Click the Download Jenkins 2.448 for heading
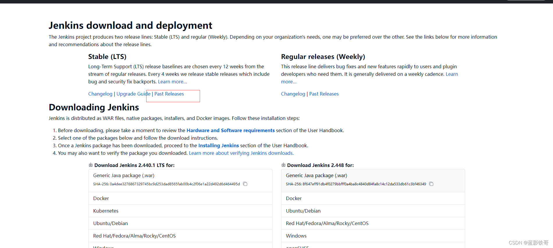Screen dimensions: 553x248 coord(320,165)
